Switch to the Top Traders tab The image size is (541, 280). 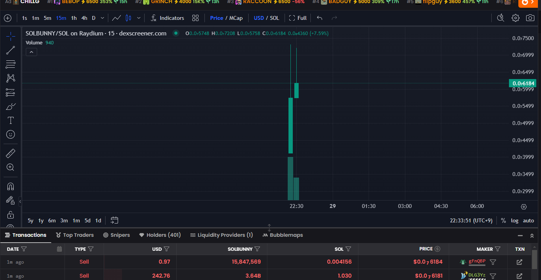click(x=75, y=235)
